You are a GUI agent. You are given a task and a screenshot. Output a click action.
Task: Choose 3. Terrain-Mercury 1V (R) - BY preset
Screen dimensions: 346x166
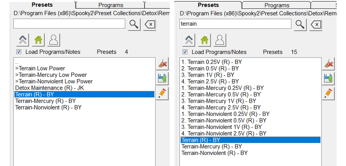click(x=219, y=101)
